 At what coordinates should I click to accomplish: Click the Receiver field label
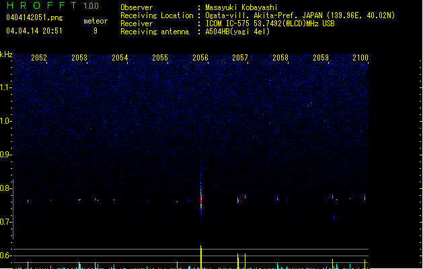click(x=137, y=24)
